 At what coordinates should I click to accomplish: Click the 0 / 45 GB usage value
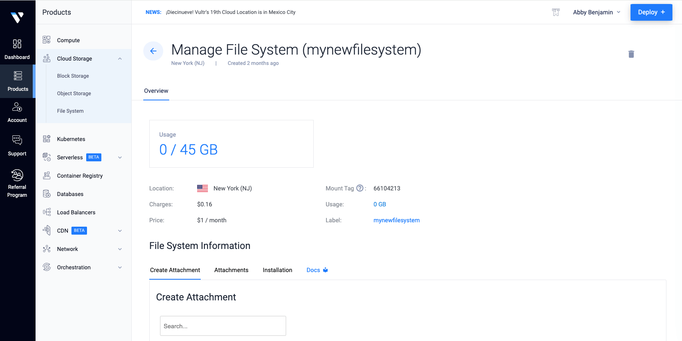[188, 150]
